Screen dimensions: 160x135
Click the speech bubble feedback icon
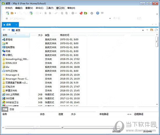[x=102, y=13]
